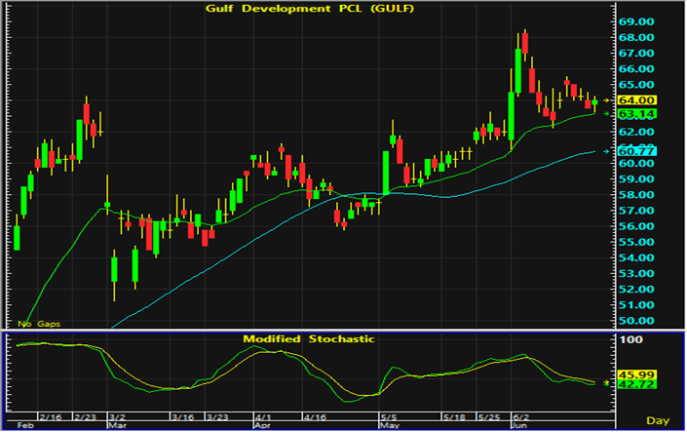This screenshot has width=687, height=432.
Task: Click the 60.00 price axis label
Action: (x=636, y=163)
